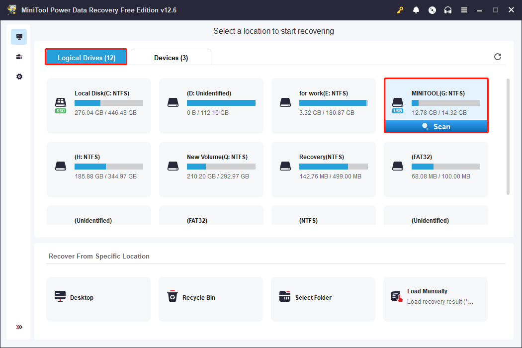Click Local Disk C: capacity usage bar
Screen dimensions: 522x348
108,103
